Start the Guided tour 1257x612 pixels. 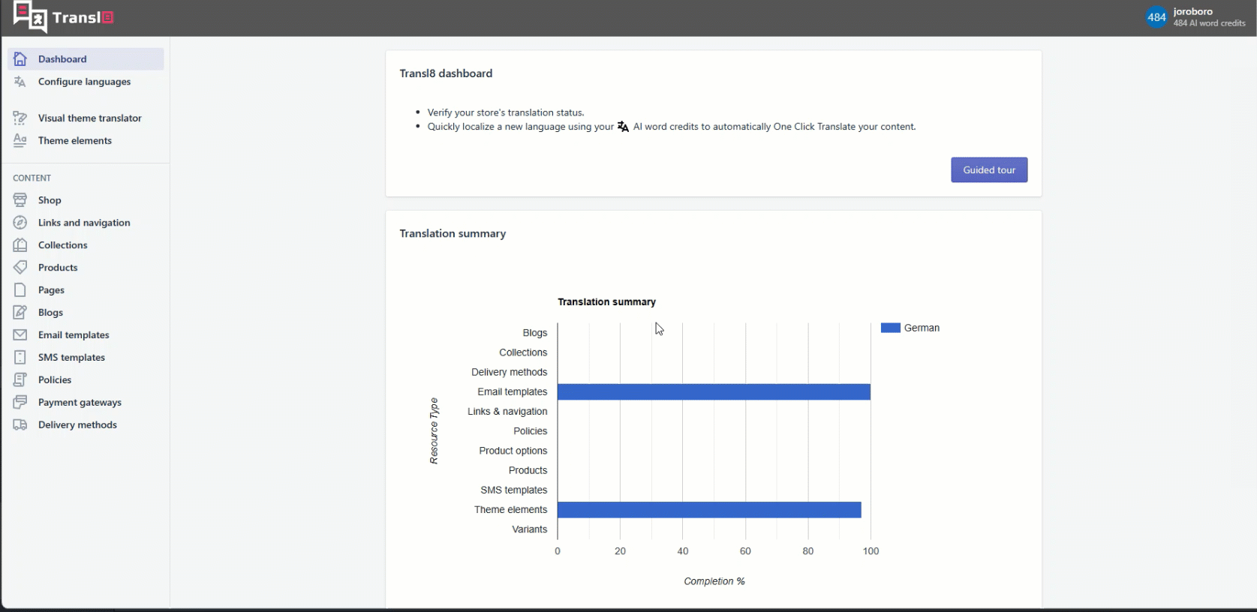988,170
